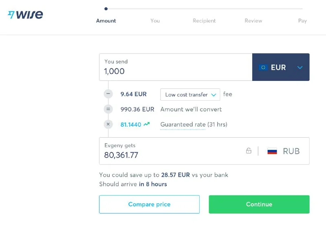The height and width of the screenshot is (225, 326).
Task: Click the minus fee circle icon
Action: click(108, 94)
